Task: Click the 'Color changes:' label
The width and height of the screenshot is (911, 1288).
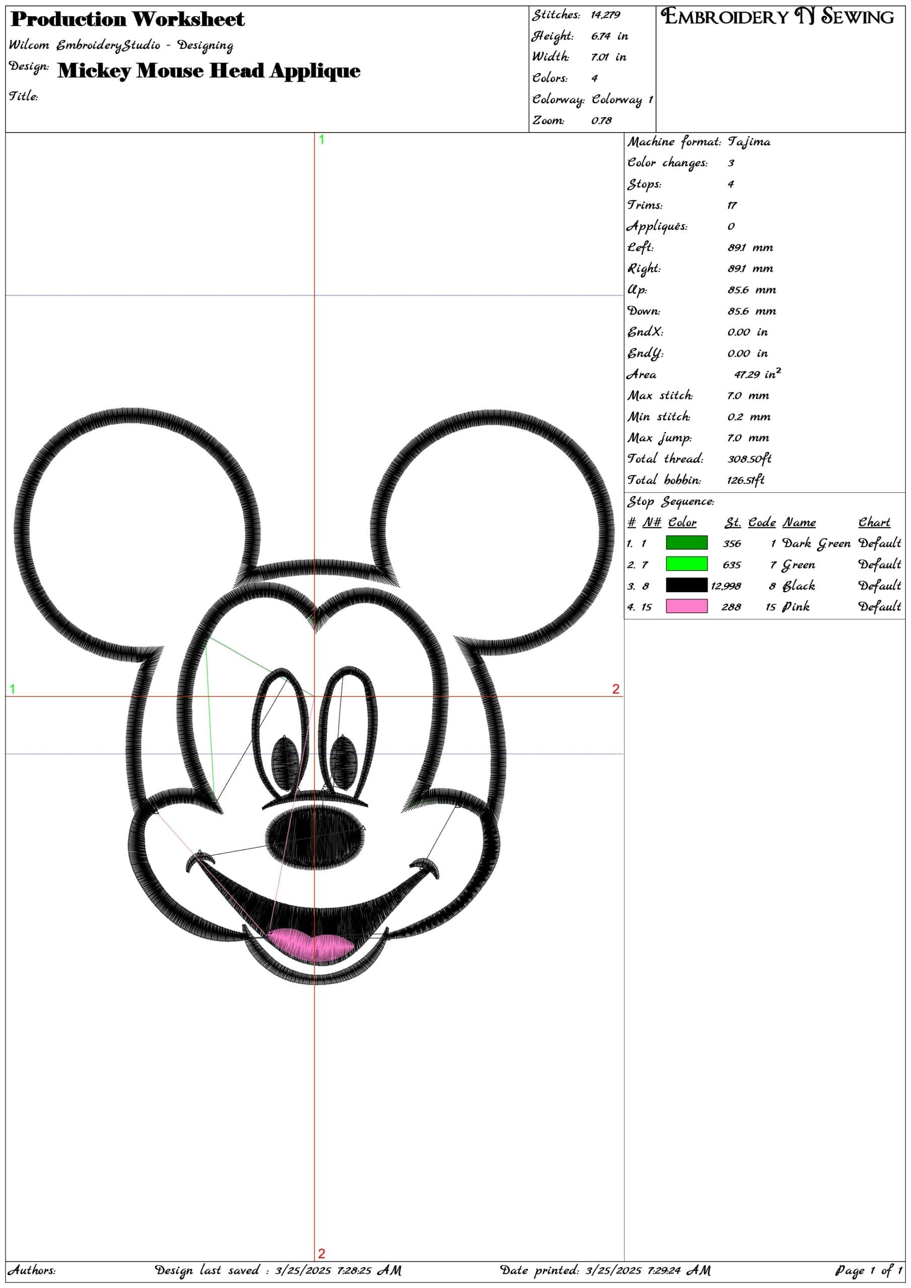Action: [667, 163]
